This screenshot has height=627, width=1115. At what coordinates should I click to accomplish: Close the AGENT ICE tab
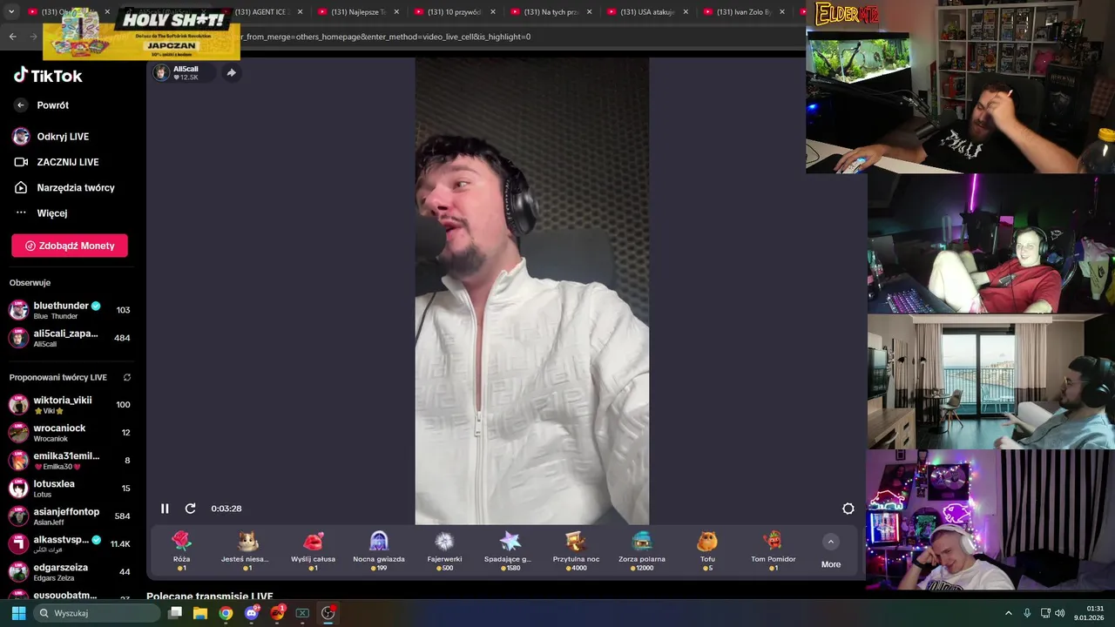coord(301,12)
